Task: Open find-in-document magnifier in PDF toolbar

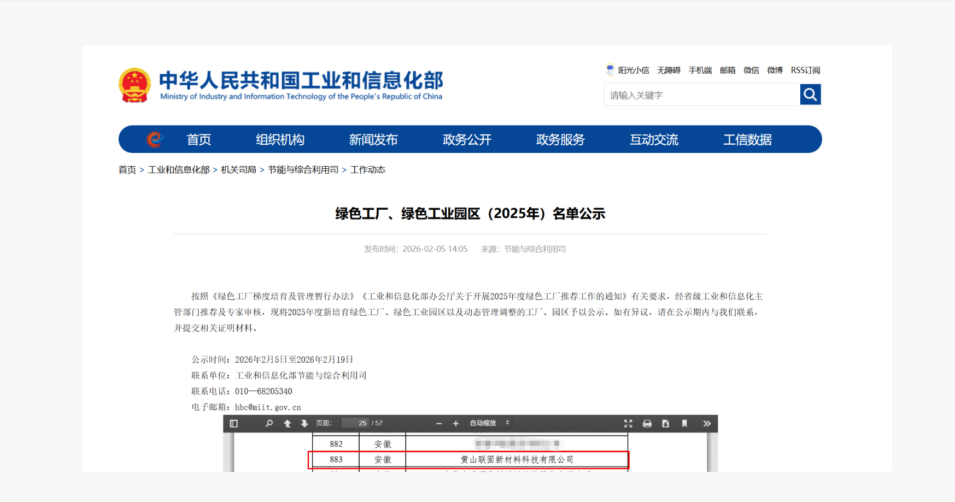Action: point(269,423)
